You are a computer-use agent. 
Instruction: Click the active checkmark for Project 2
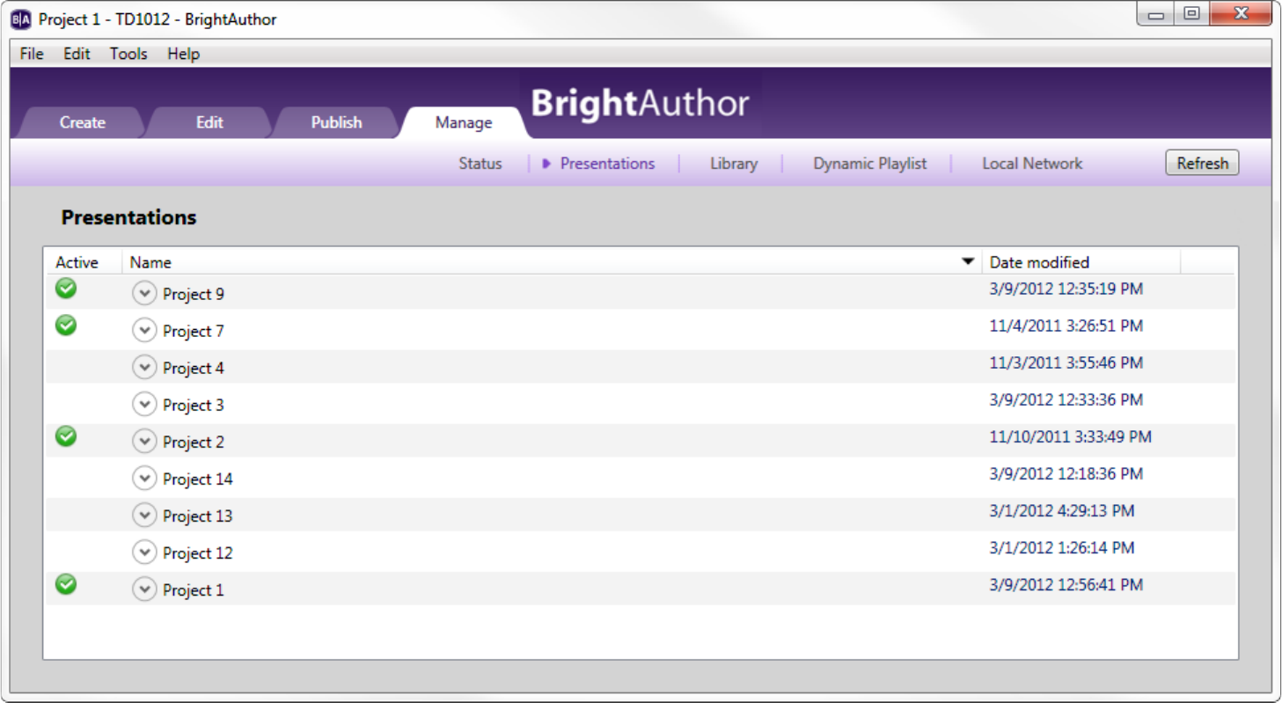[x=66, y=436]
